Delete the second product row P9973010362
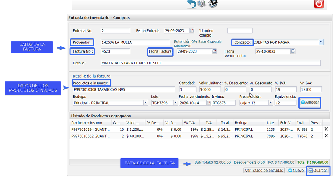 pos(326,135)
